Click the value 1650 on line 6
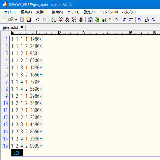 (35, 75)
